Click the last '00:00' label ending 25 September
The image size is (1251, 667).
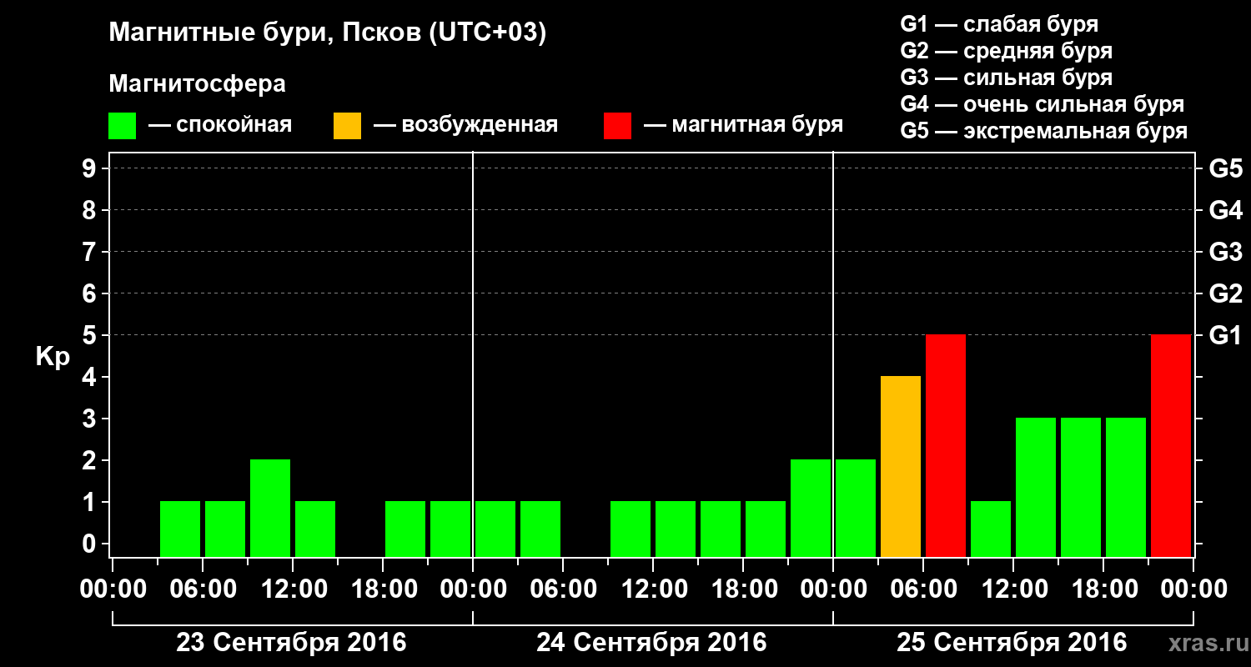[x=1193, y=589]
